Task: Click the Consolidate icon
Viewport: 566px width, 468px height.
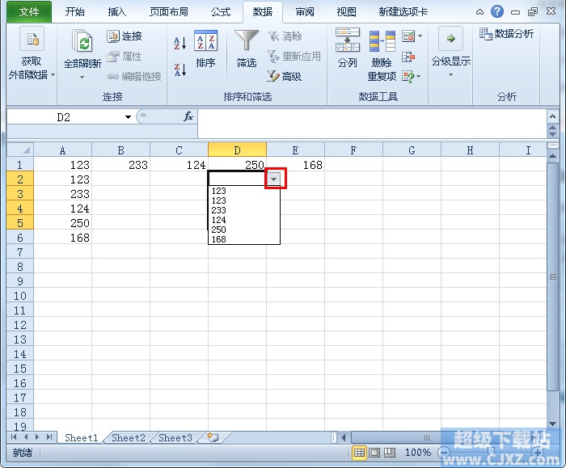Action: [x=408, y=57]
